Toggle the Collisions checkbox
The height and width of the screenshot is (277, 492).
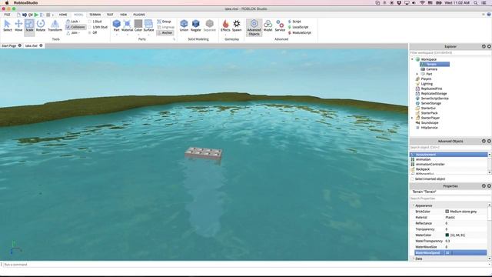click(68, 27)
